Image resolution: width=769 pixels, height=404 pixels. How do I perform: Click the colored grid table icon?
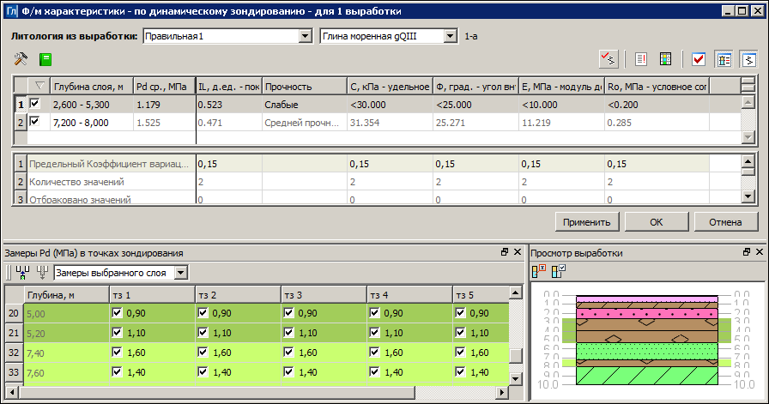[665, 59]
